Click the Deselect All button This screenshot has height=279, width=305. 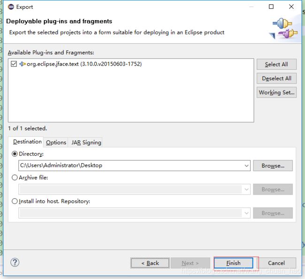tap(276, 78)
